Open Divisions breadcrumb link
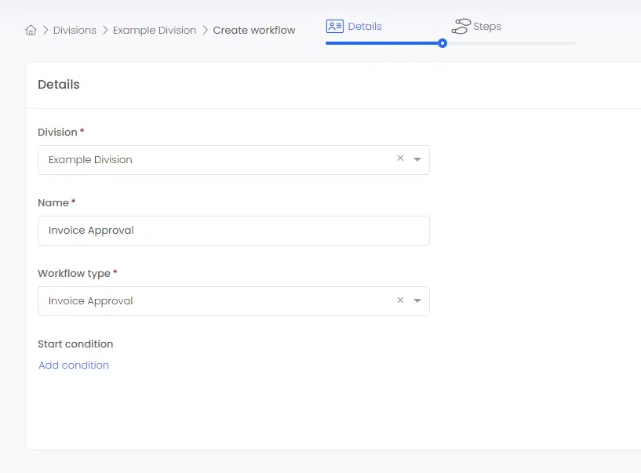The image size is (641, 473). click(75, 31)
